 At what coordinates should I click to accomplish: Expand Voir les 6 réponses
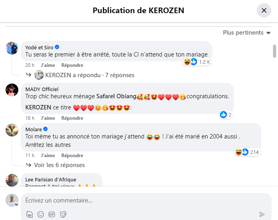(x=59, y=165)
